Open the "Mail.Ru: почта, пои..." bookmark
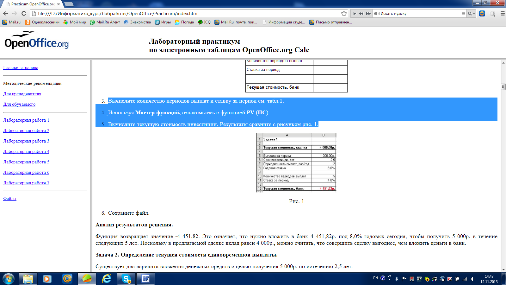506x285 pixels. (x=236, y=22)
